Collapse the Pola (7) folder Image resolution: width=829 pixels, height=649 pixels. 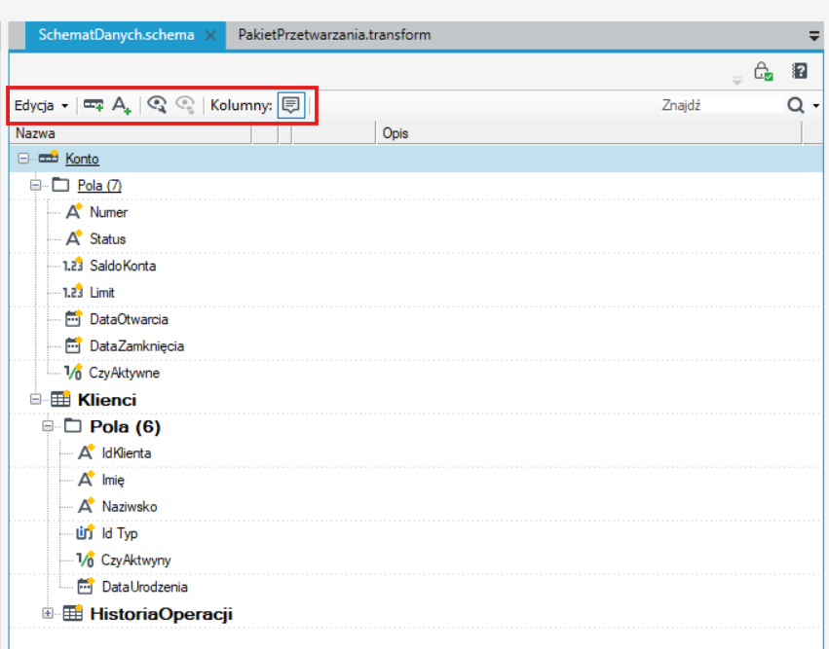tap(35, 185)
